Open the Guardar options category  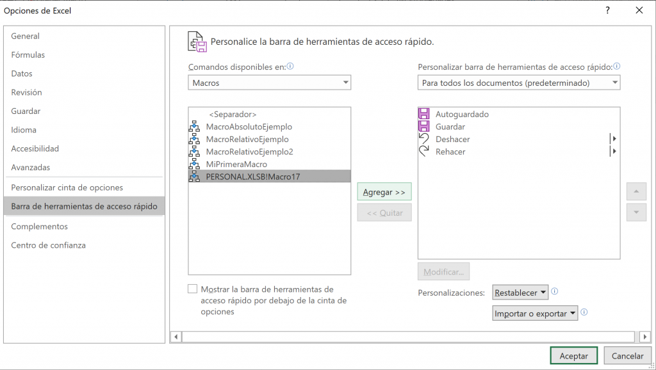84,111
